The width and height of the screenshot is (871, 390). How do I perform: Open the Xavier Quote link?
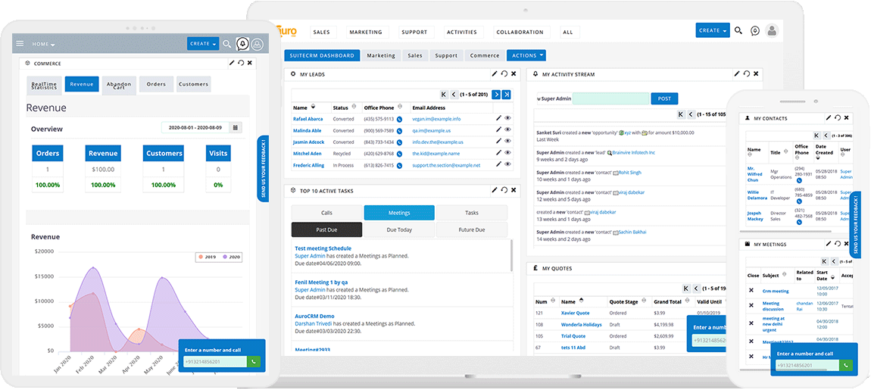575,313
